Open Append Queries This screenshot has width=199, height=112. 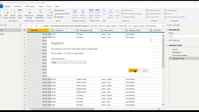(154, 14)
